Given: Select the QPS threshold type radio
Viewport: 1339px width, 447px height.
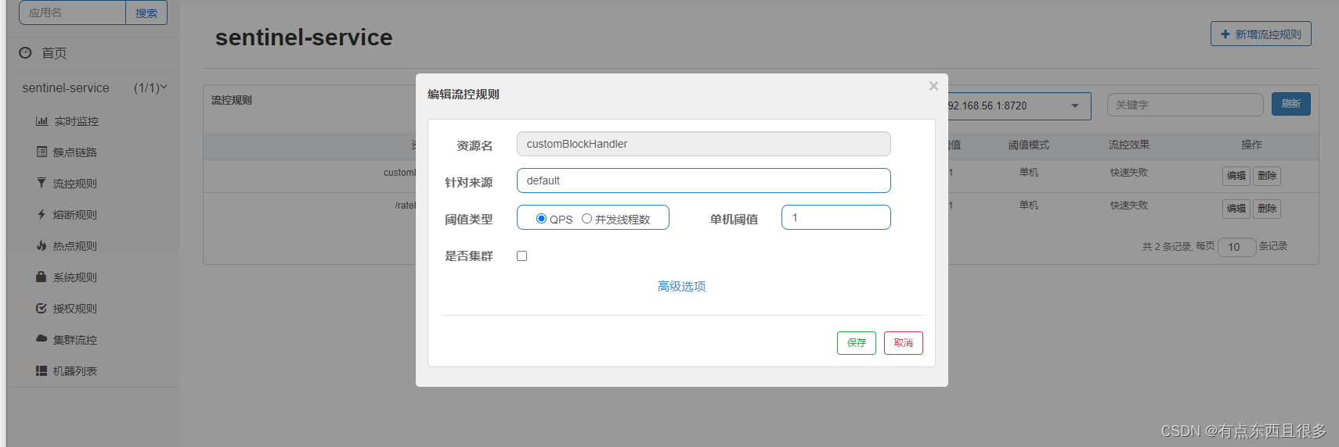Looking at the screenshot, I should pyautogui.click(x=541, y=219).
